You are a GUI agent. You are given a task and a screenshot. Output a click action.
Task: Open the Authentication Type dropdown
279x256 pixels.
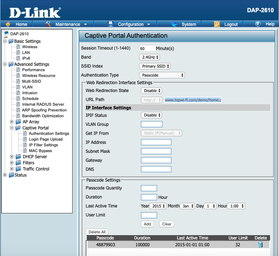pyautogui.click(x=162, y=75)
